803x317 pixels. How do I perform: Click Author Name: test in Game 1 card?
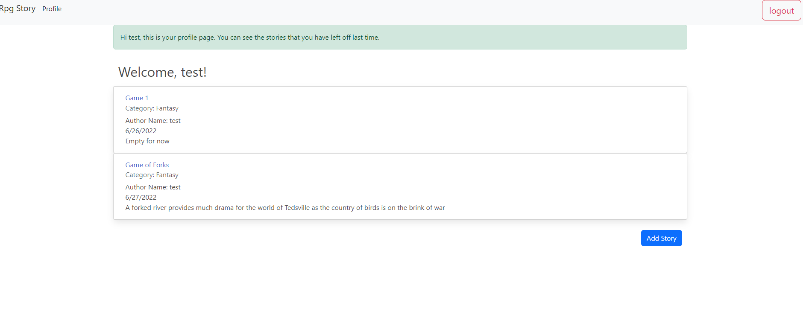coord(153,121)
